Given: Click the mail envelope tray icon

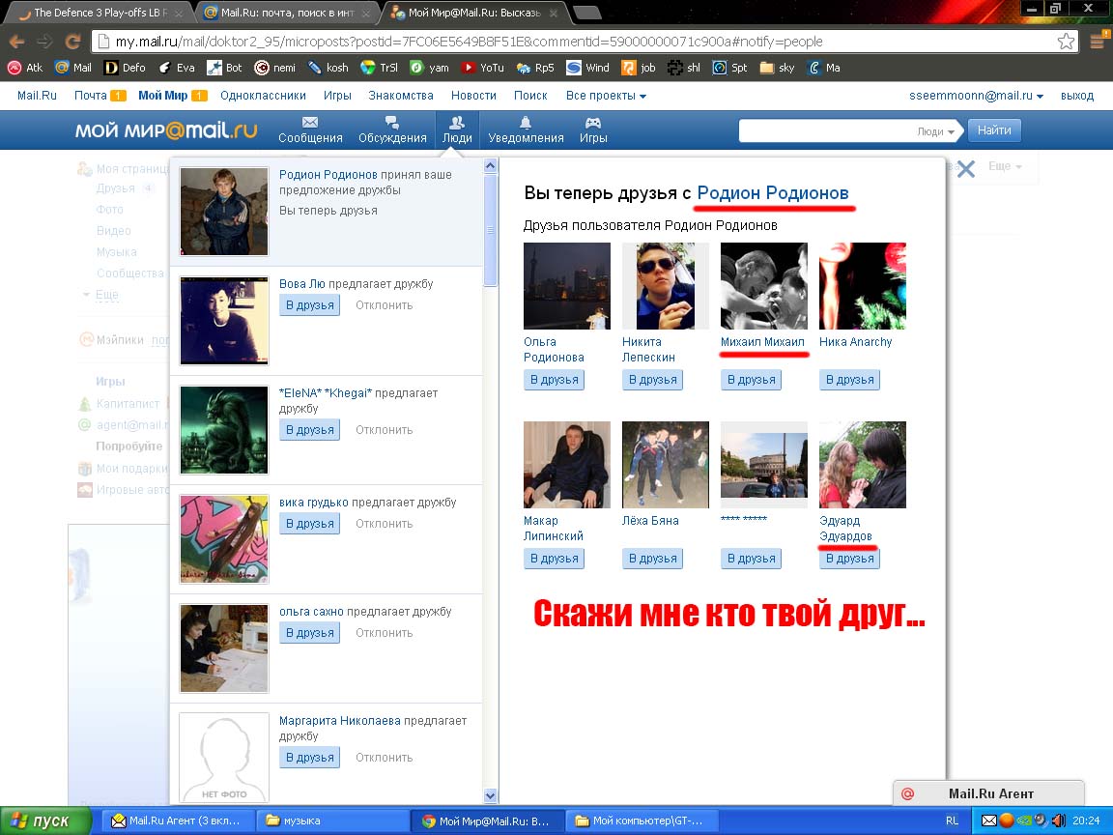Looking at the screenshot, I should pyautogui.click(x=988, y=821).
